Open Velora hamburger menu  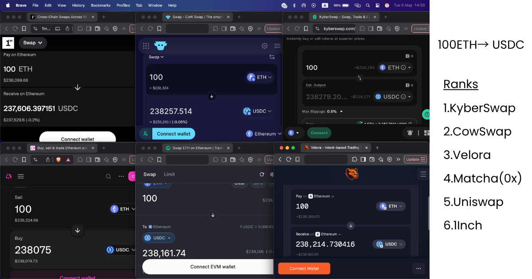tap(423, 174)
